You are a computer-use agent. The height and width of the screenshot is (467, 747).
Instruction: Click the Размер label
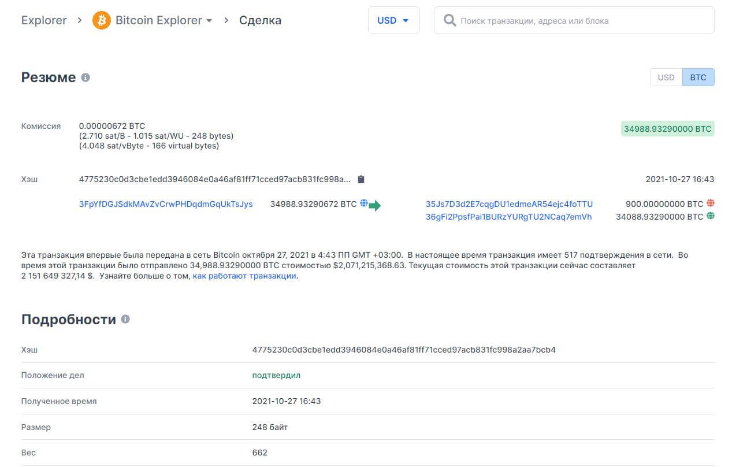pos(36,427)
